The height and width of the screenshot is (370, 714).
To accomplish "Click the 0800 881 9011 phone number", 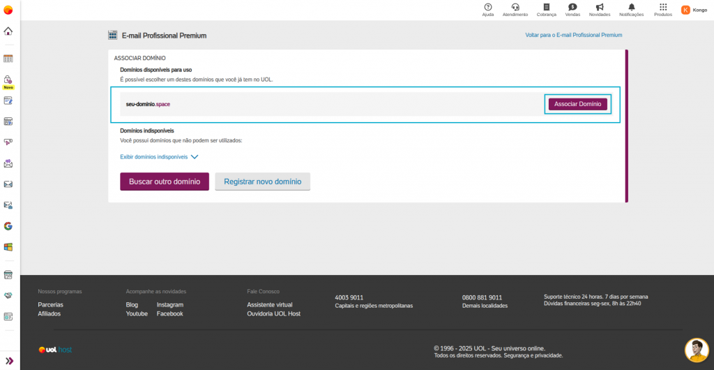I will [x=483, y=297].
